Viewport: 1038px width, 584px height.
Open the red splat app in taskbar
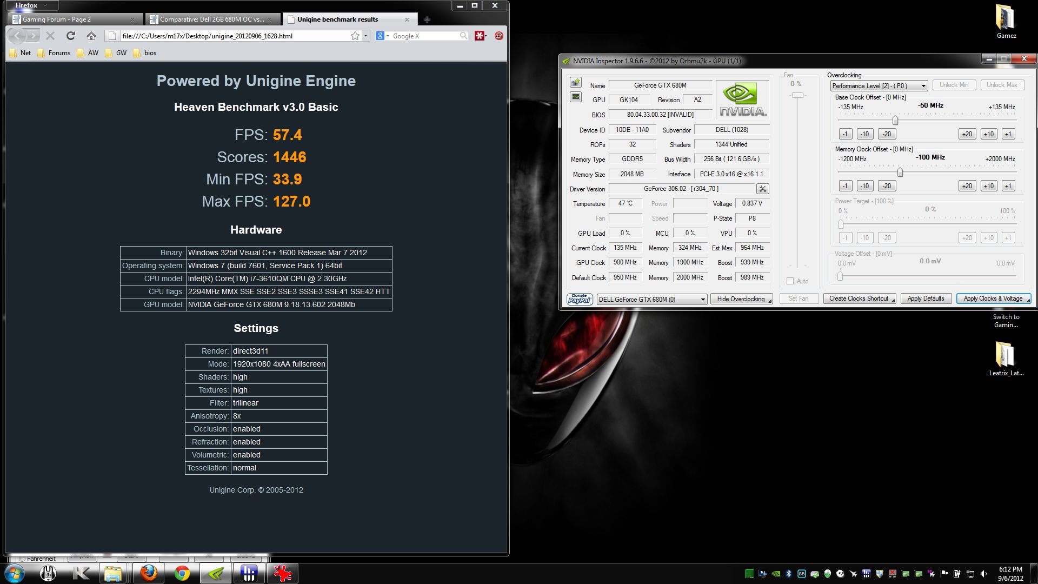tap(283, 573)
